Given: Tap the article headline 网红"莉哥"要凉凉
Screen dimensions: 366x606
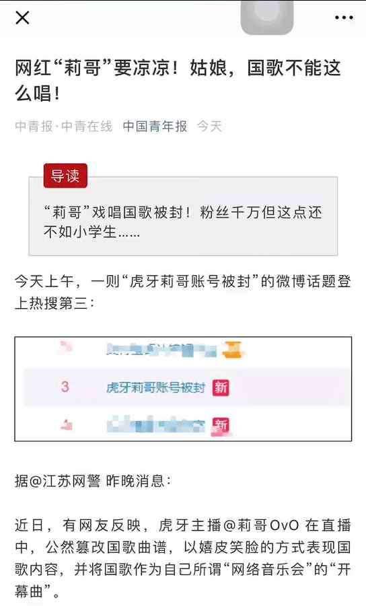Looking at the screenshot, I should [178, 81].
